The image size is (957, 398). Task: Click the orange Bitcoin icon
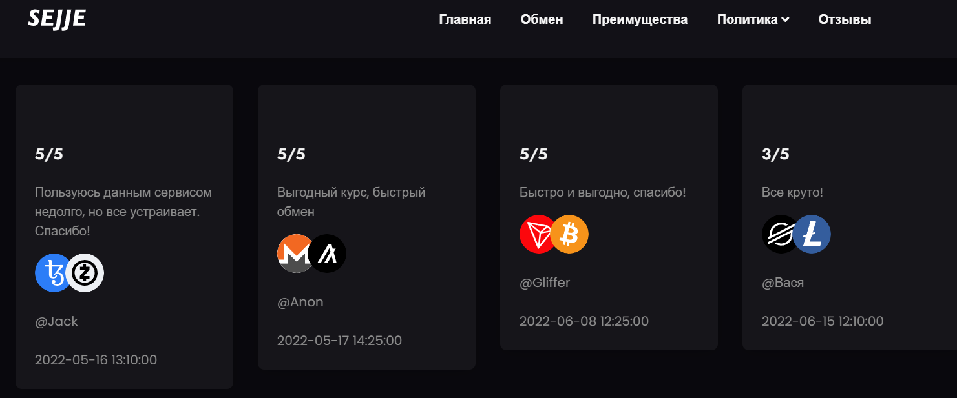(x=569, y=234)
